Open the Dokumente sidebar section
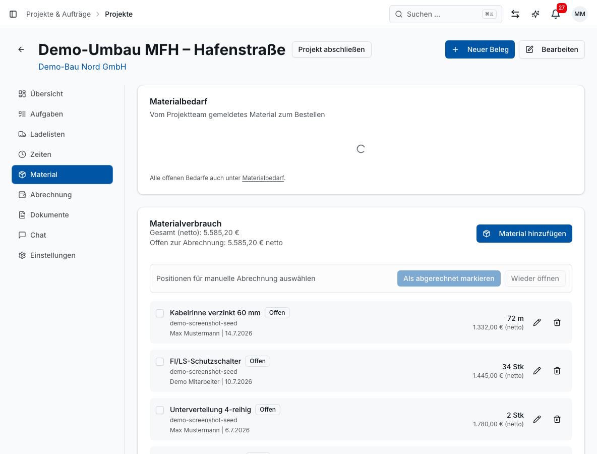Screen dimensions: 597x454 click(62, 215)
